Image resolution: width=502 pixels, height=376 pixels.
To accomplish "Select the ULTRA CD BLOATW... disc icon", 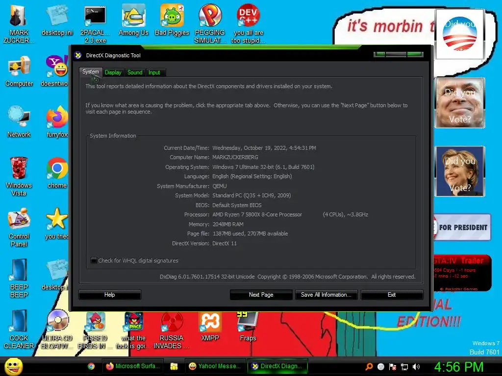I will click(x=57, y=329).
